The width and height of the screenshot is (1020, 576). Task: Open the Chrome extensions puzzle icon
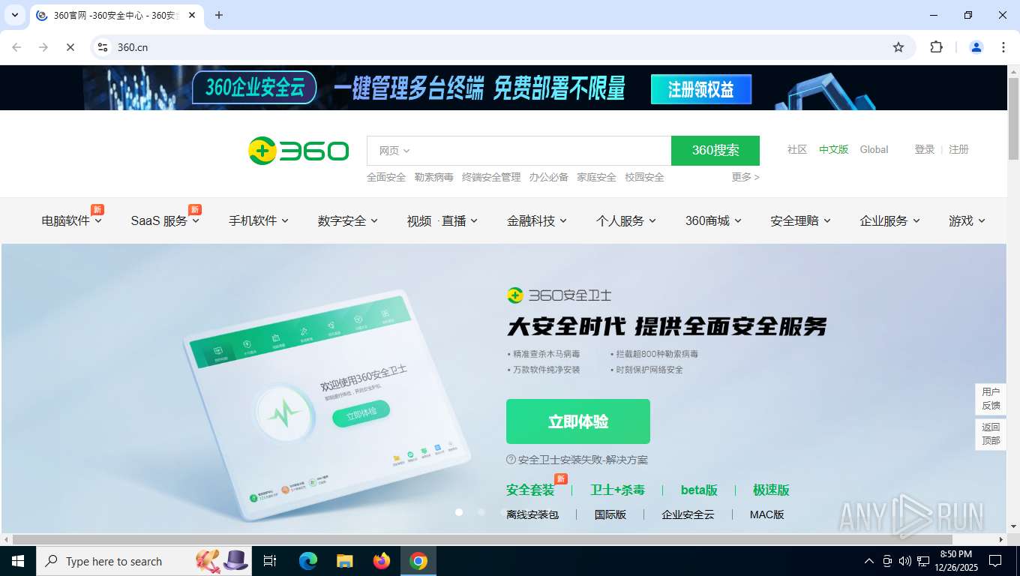click(x=936, y=47)
